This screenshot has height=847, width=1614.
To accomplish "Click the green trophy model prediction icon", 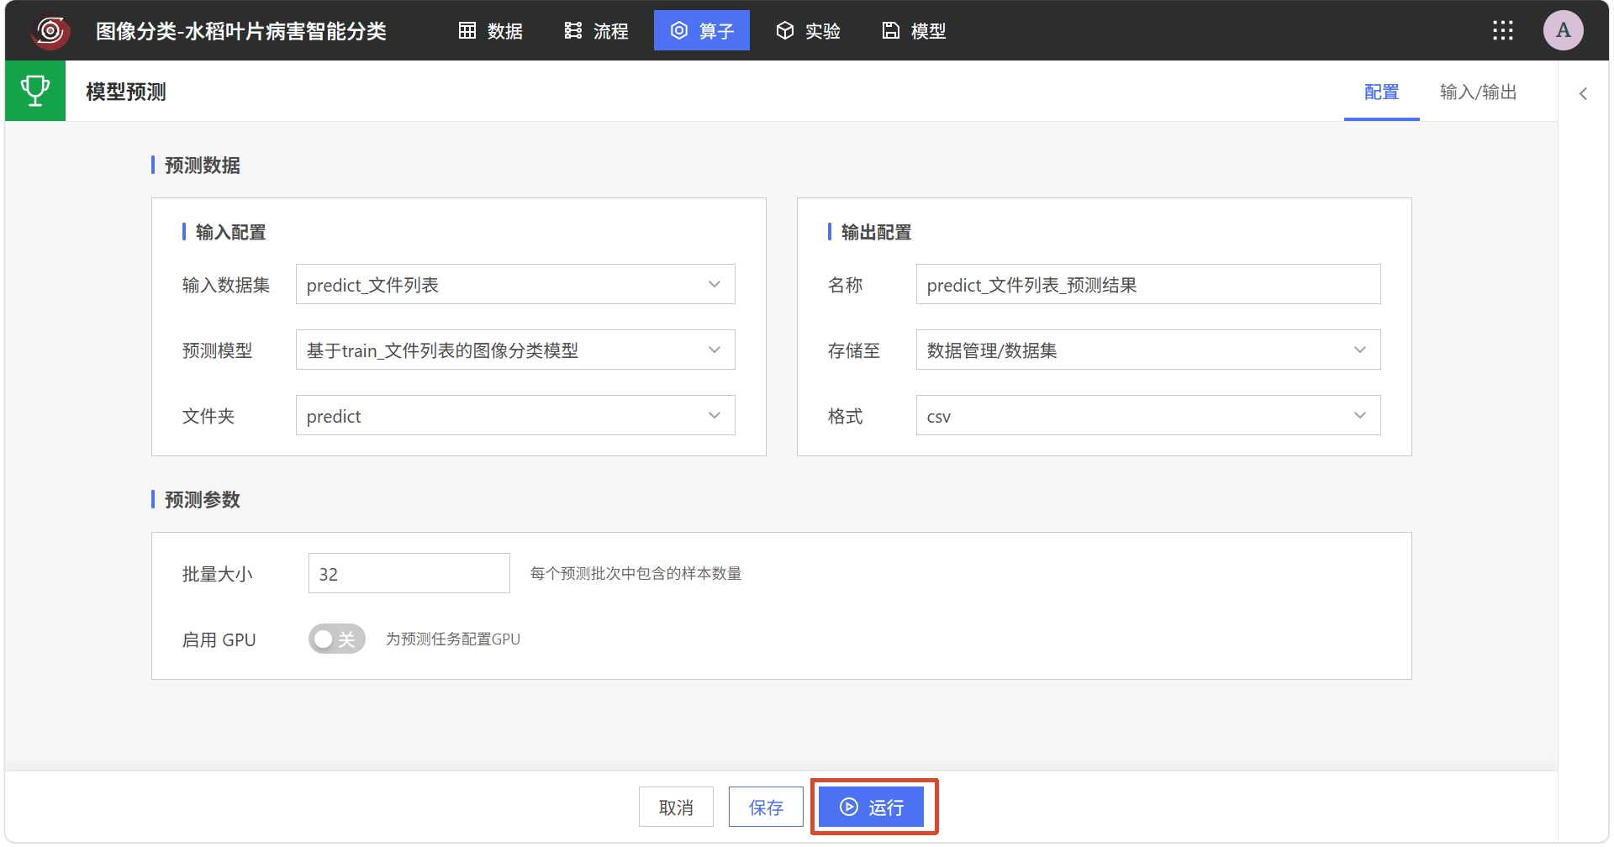I will [x=35, y=91].
